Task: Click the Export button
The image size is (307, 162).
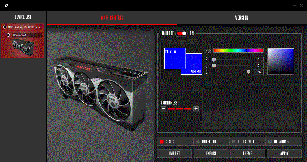Action: [211, 153]
